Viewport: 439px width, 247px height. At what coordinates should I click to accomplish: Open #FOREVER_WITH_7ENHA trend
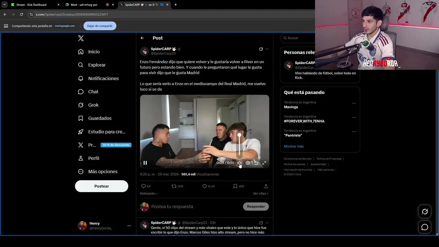[x=304, y=121]
